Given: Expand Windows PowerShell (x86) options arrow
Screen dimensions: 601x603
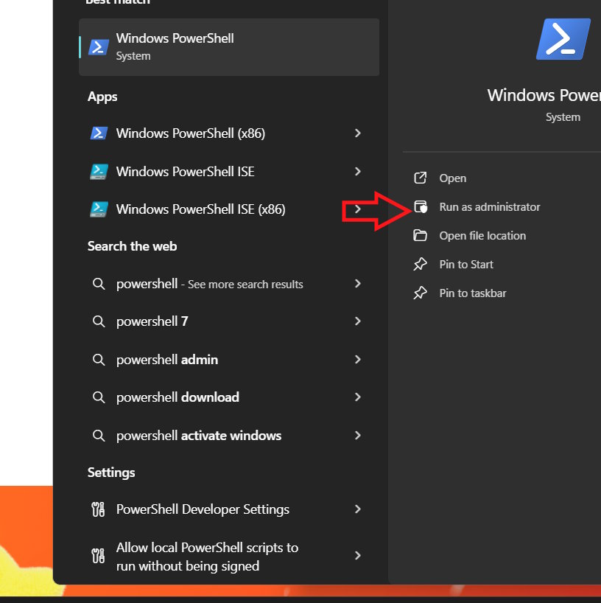Looking at the screenshot, I should [x=358, y=133].
